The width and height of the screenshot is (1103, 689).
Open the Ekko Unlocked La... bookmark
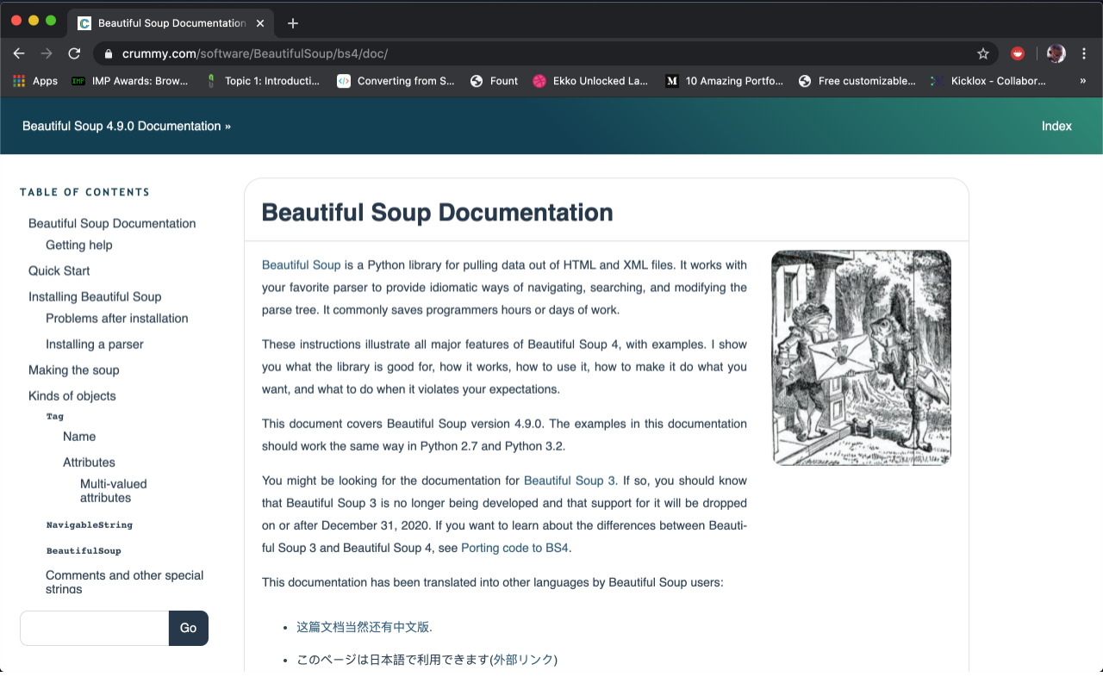click(x=590, y=81)
